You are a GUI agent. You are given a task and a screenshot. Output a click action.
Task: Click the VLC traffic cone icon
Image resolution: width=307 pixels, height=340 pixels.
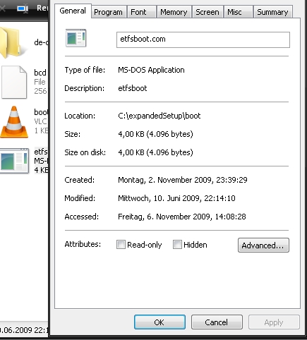pyautogui.click(x=14, y=122)
